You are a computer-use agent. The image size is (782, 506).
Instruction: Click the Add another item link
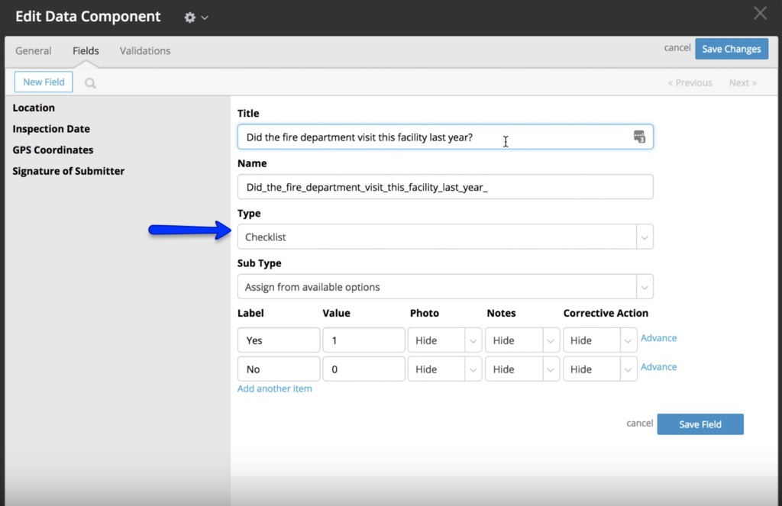(275, 388)
